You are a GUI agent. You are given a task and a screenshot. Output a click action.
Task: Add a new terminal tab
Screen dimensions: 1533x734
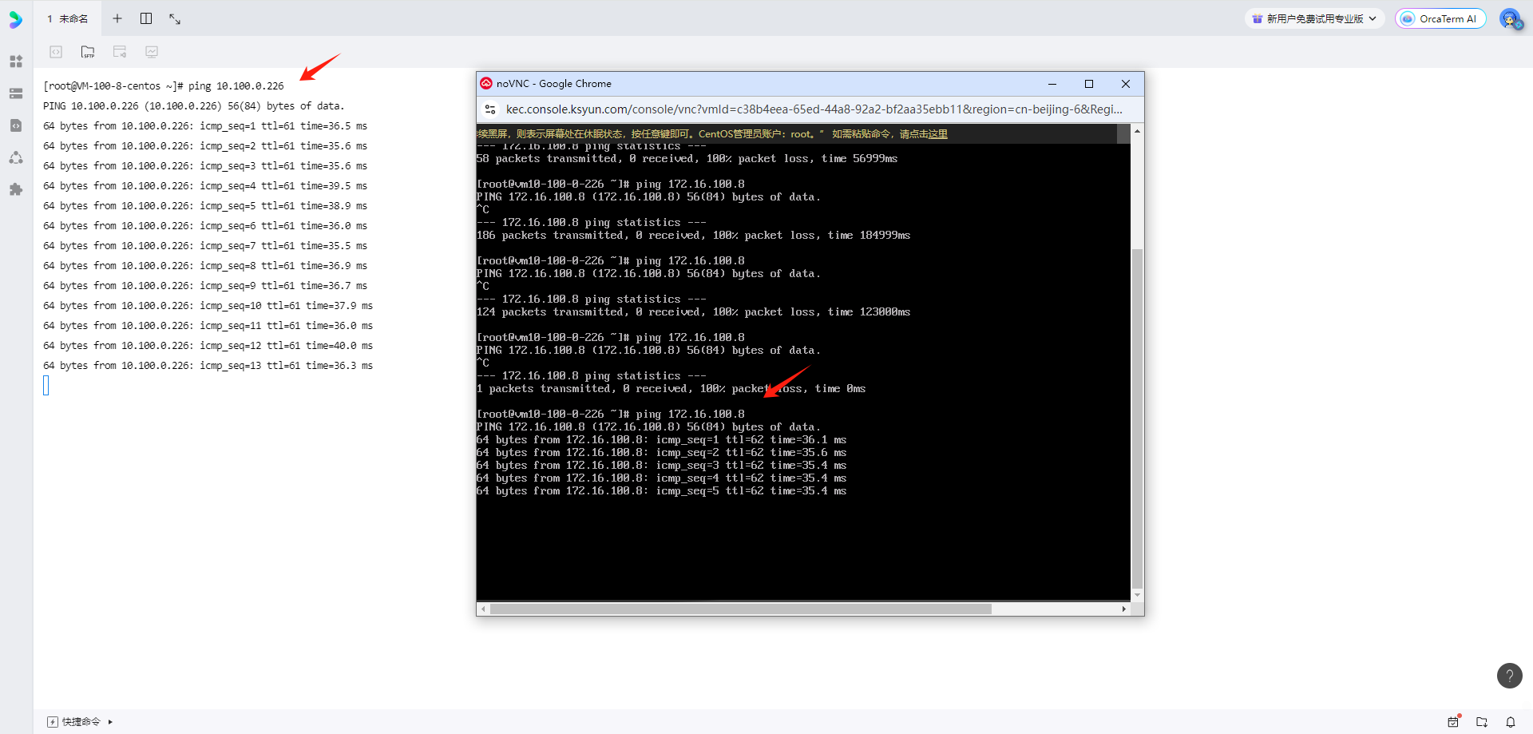point(117,18)
